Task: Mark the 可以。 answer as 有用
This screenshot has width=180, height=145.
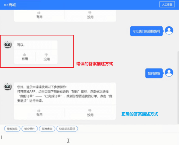Action: click(25, 57)
